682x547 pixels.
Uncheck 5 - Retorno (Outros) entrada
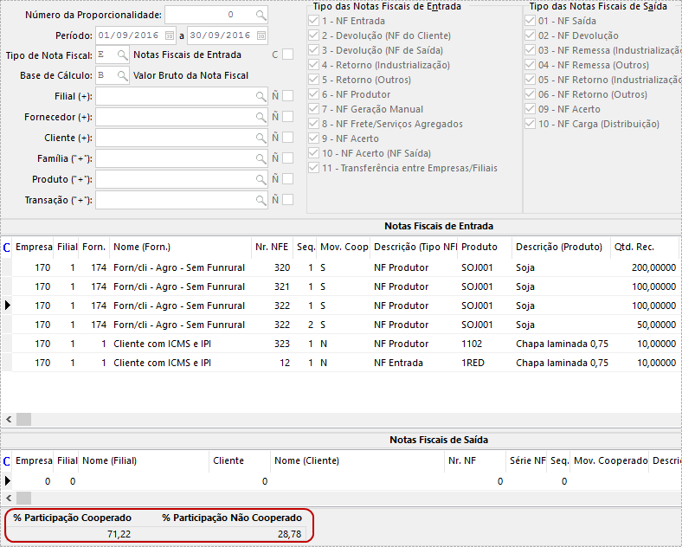click(x=313, y=80)
